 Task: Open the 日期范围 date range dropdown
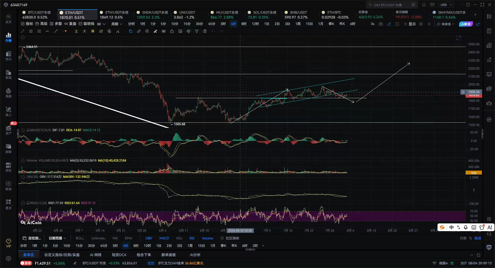[x=57, y=238]
